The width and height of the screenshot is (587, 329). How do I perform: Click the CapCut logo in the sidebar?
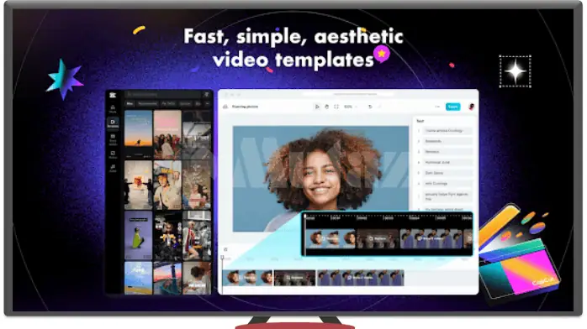click(113, 95)
